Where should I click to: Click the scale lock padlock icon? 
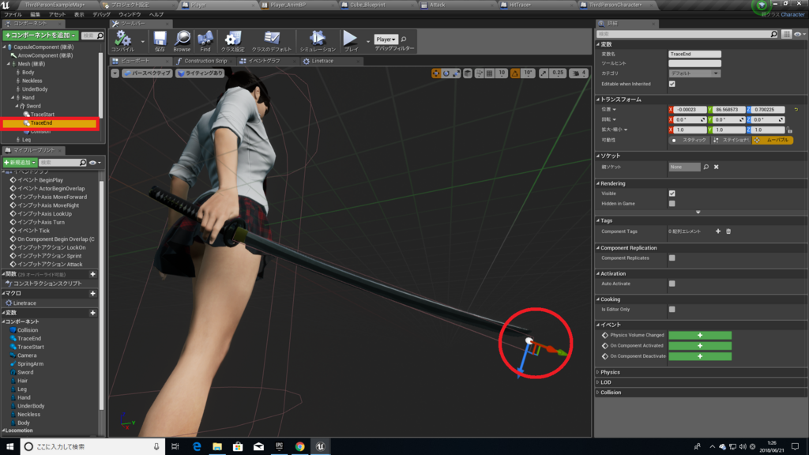(790, 130)
